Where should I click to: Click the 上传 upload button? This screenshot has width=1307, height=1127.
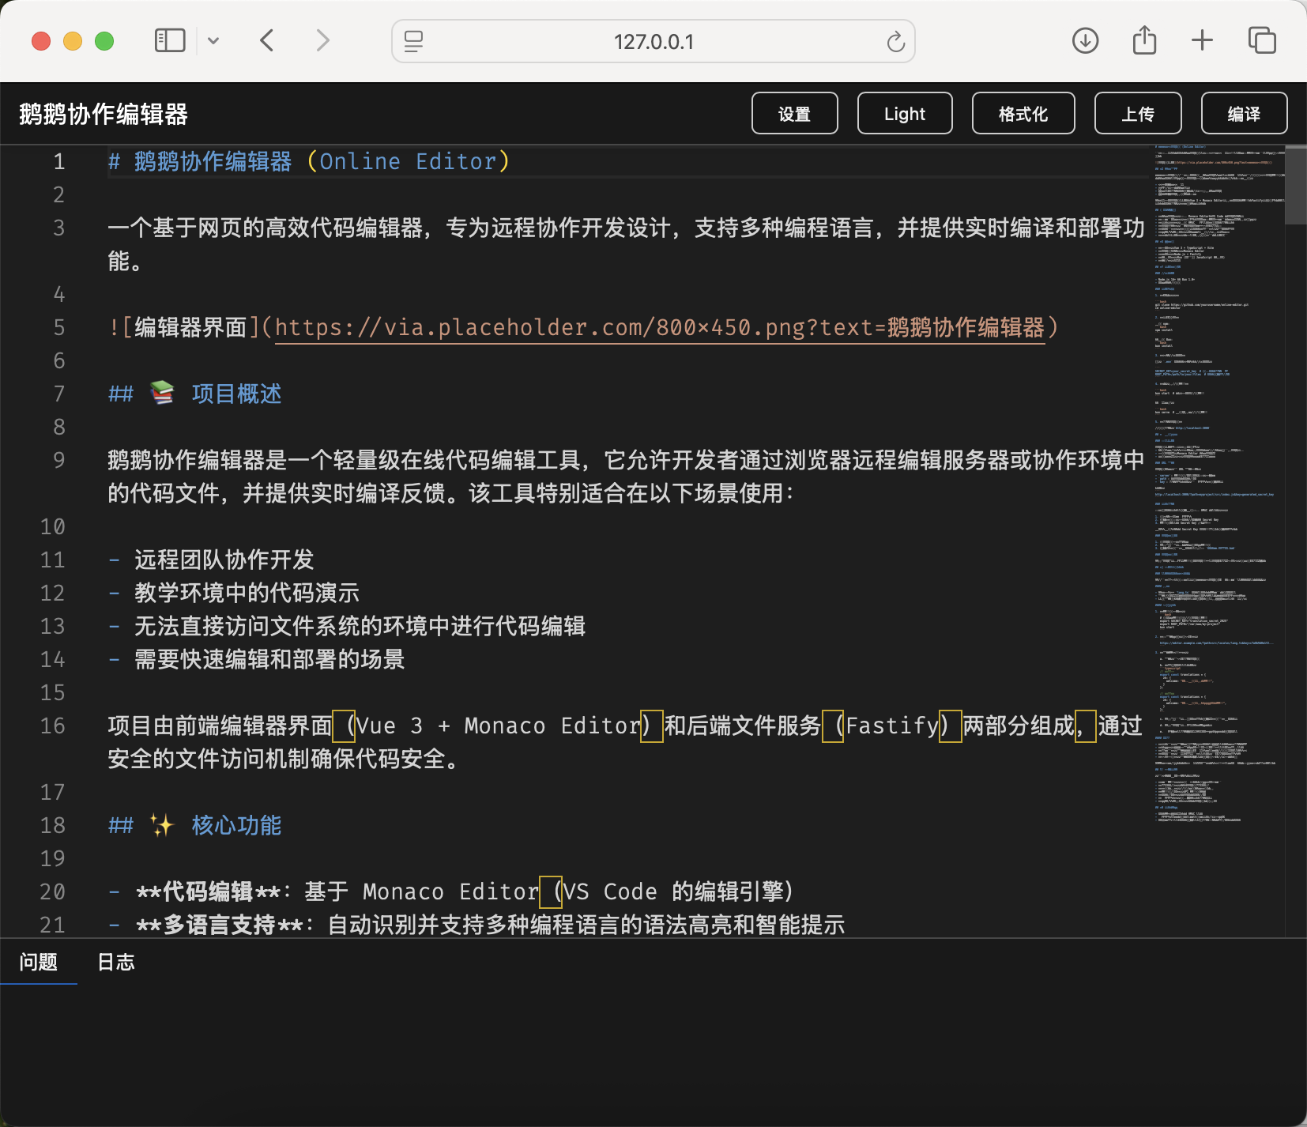coord(1137,114)
